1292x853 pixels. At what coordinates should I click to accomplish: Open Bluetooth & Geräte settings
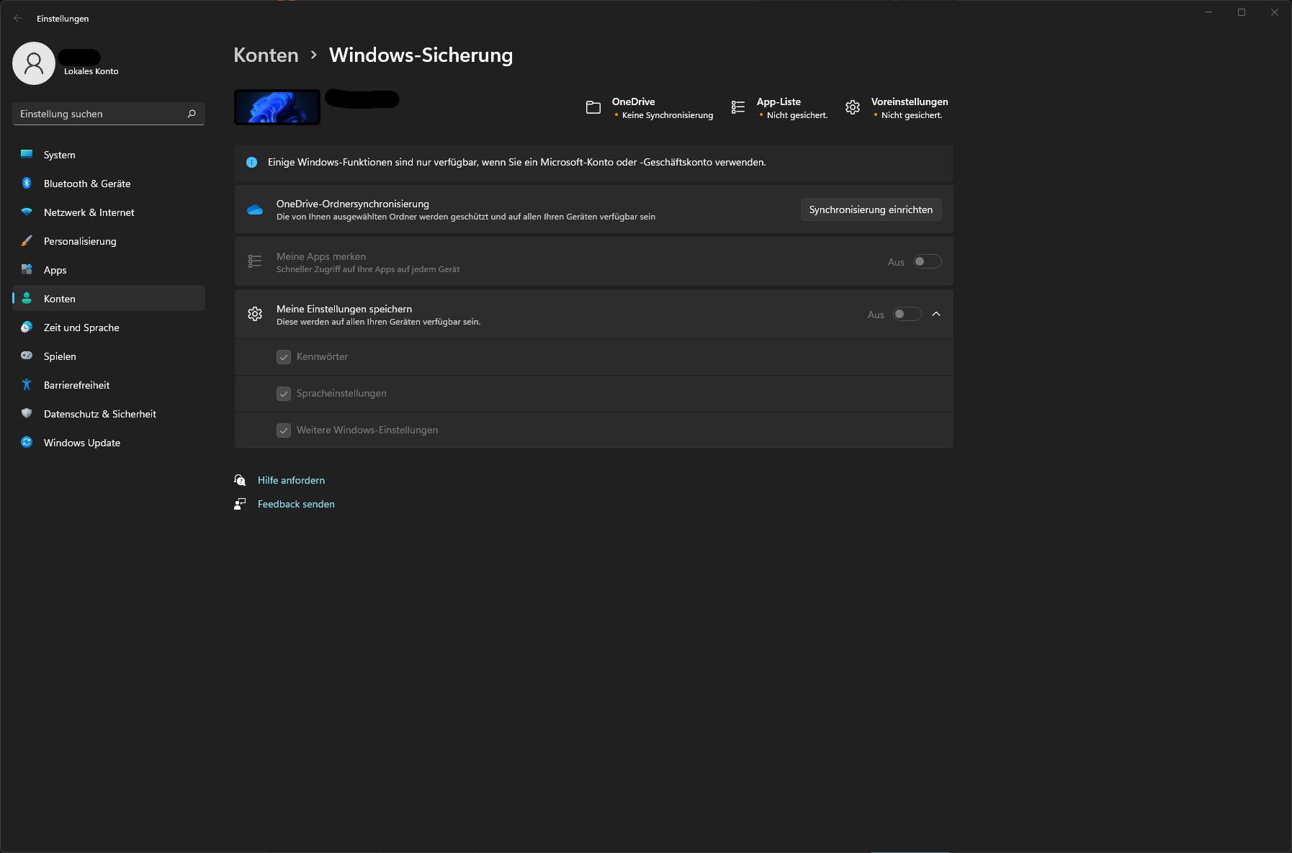(109, 184)
